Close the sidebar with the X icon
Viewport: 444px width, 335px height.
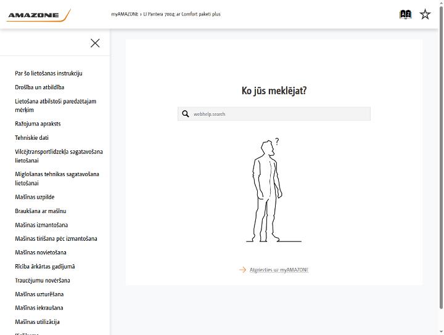tap(95, 43)
